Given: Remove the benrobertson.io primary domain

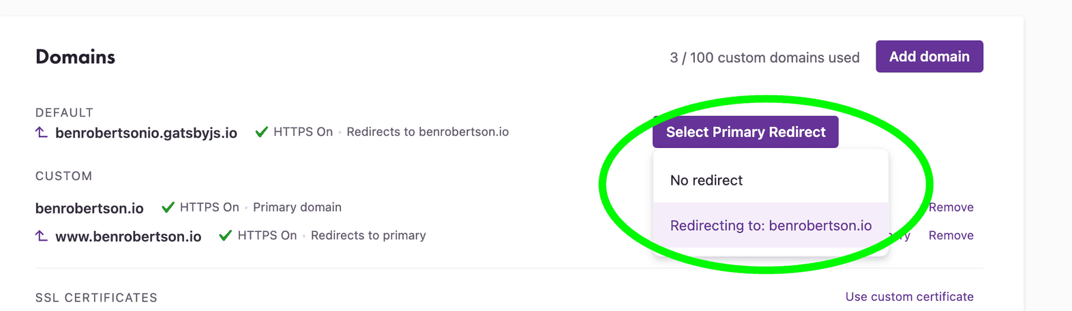Looking at the screenshot, I should click(951, 207).
